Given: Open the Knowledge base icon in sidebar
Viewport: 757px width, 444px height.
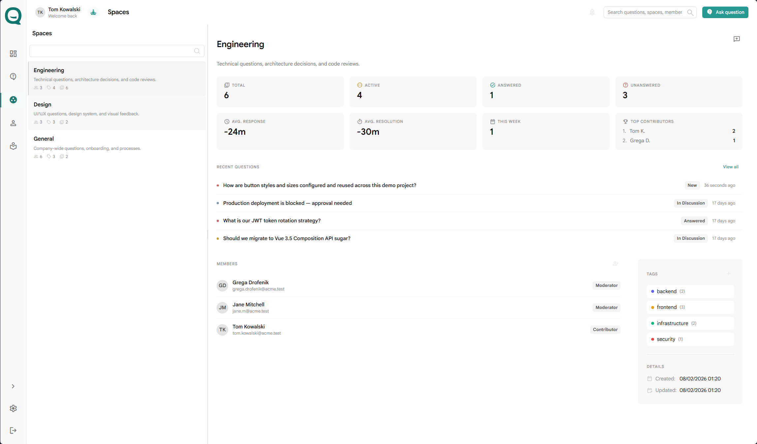Looking at the screenshot, I should (x=13, y=146).
